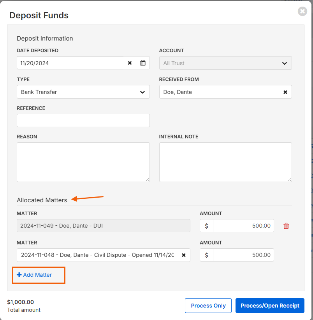Screen dimensions: 313x320
Task: Click the Date Deposited text field
Action: pos(70,63)
